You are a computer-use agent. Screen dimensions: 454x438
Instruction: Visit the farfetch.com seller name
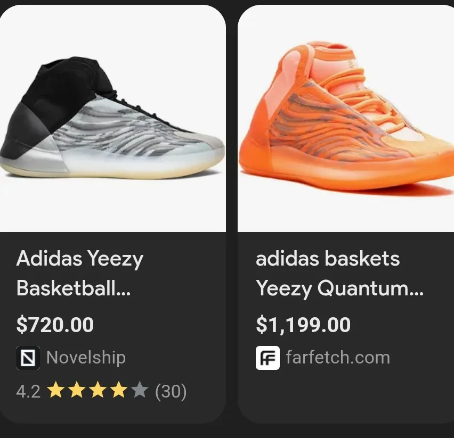pos(338,358)
